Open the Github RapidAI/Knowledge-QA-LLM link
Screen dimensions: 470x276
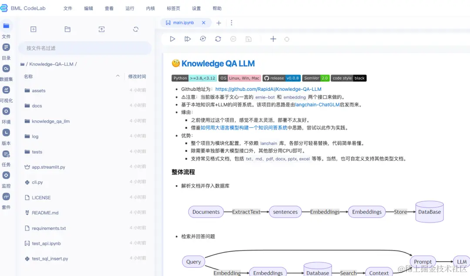(x=268, y=89)
